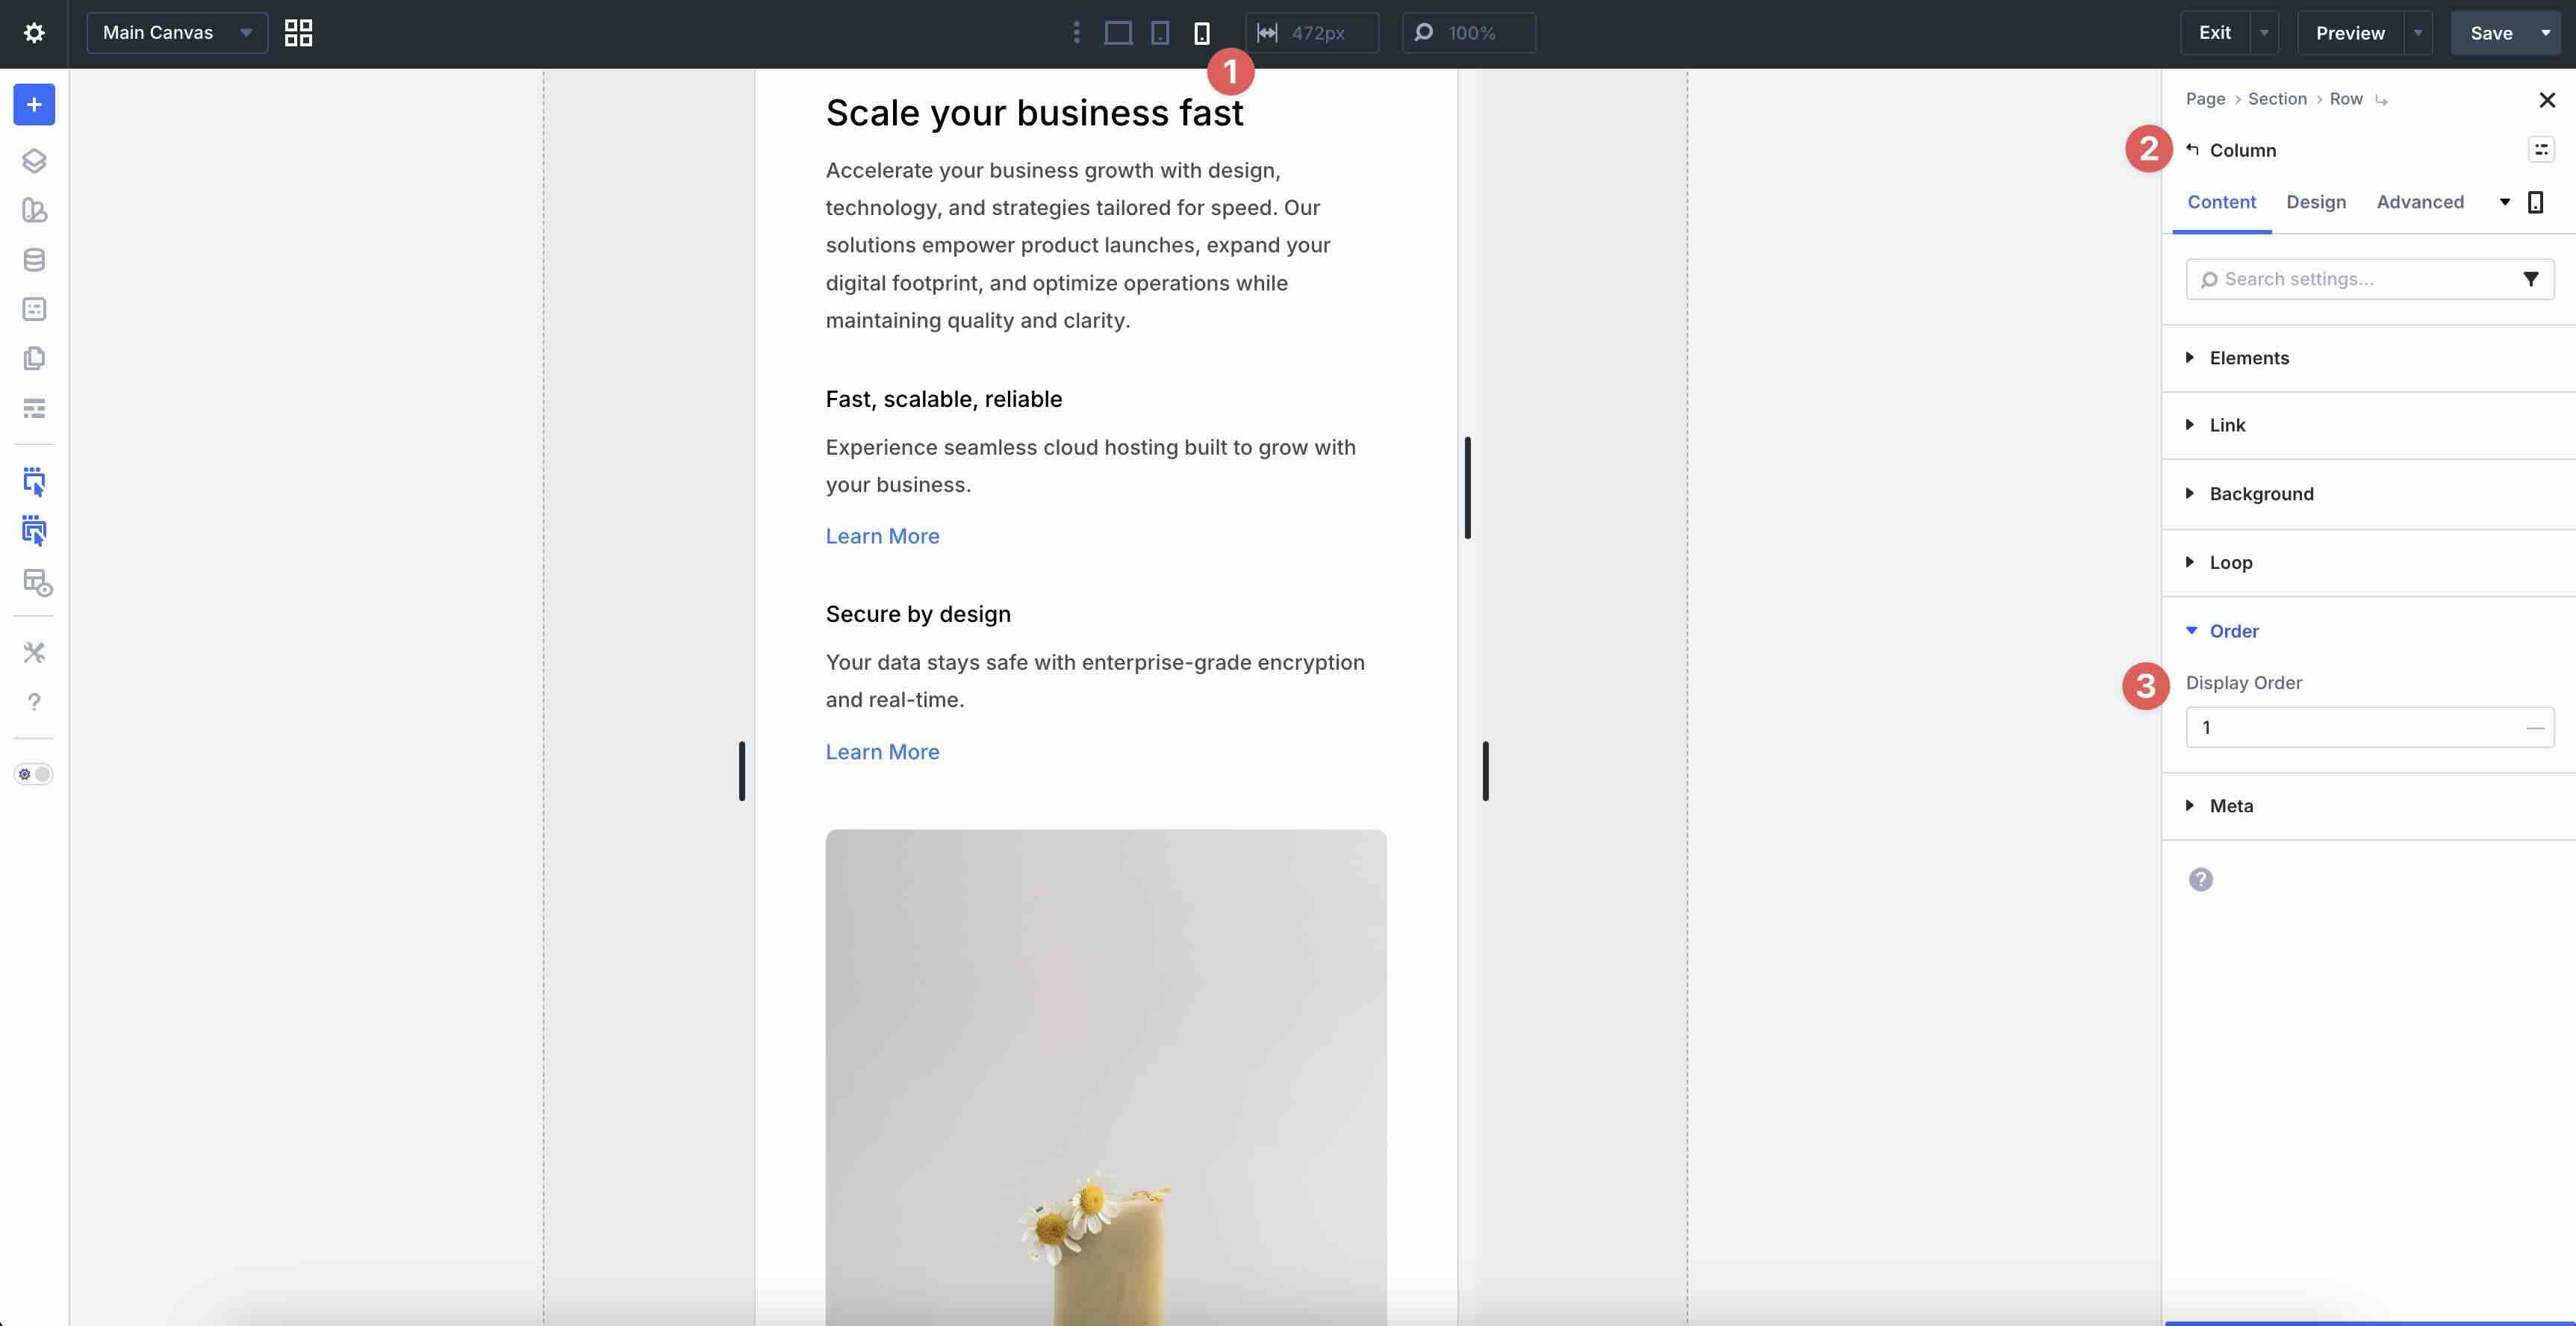Switch to the Design tab
Image resolution: width=2576 pixels, height=1326 pixels.
tap(2316, 202)
